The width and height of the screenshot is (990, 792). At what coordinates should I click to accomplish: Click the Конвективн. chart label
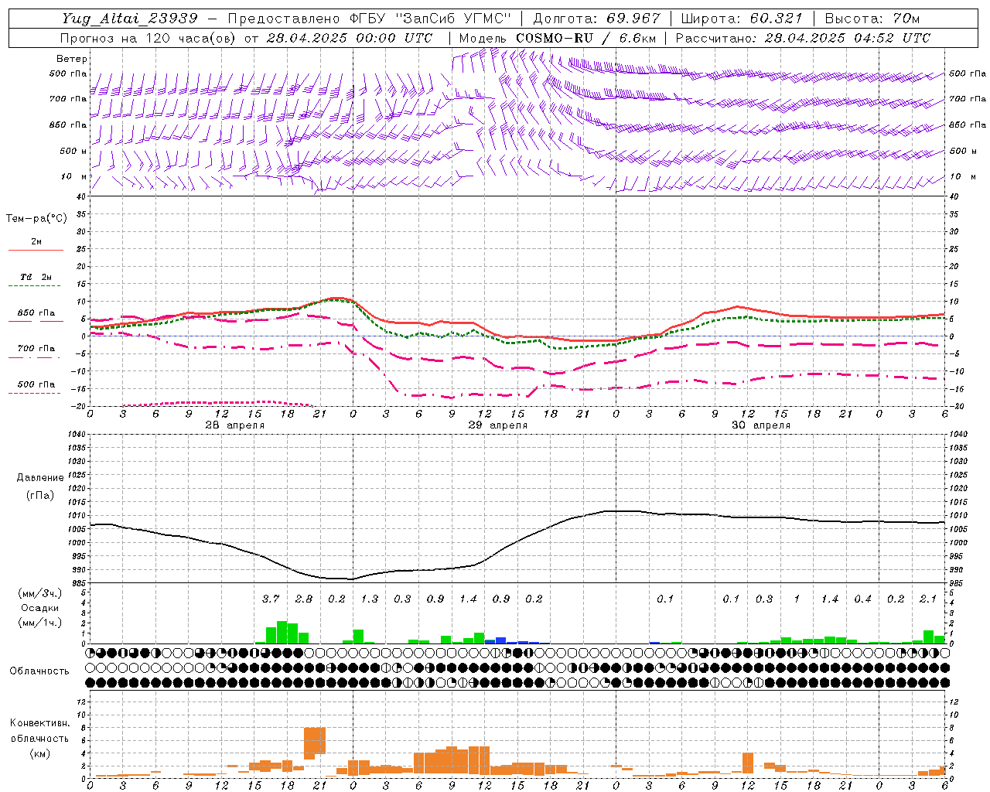click(39, 723)
